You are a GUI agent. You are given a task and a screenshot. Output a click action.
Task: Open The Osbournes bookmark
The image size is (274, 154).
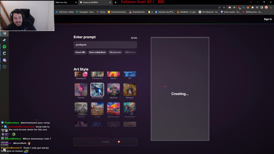pos(208,12)
